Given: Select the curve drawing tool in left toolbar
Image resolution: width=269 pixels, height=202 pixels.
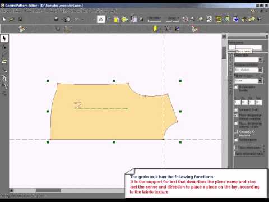Looking at the screenshot, I should coord(4,54).
